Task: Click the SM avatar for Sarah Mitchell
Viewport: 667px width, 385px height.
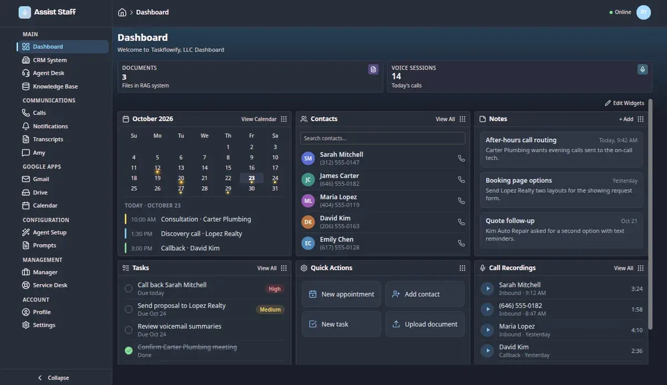Action: click(308, 158)
